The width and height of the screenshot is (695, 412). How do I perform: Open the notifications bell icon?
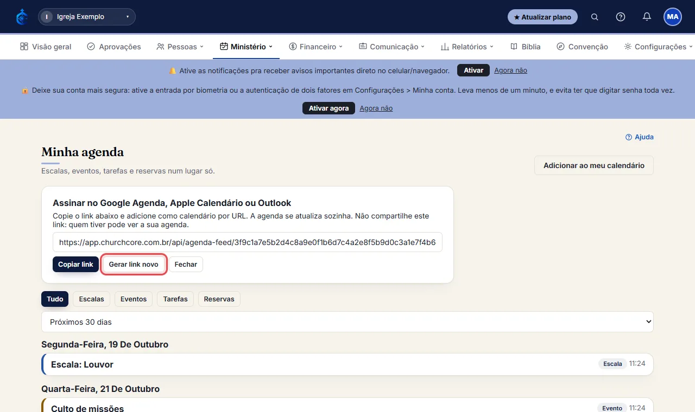coord(647,17)
